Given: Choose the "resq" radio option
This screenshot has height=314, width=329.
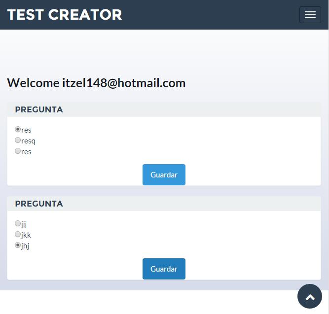Looking at the screenshot, I should [18, 140].
